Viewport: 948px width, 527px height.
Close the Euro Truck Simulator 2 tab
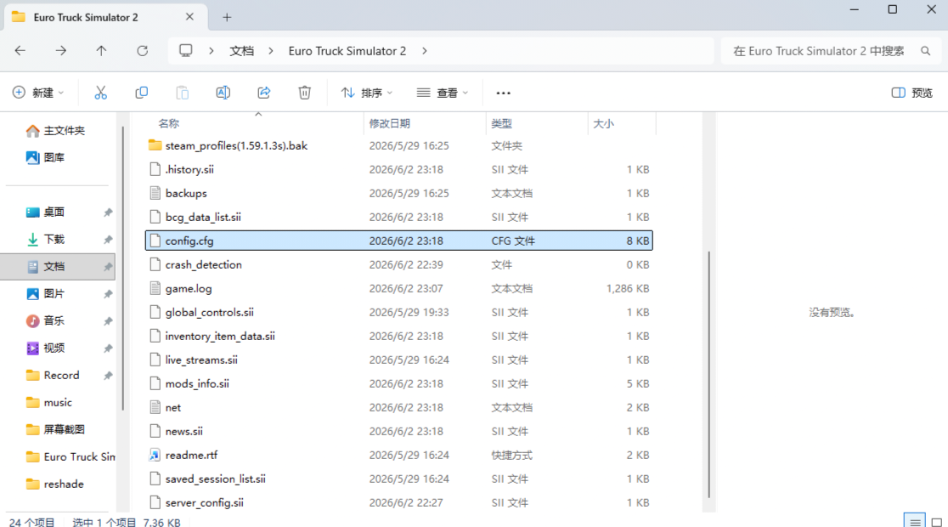(189, 17)
